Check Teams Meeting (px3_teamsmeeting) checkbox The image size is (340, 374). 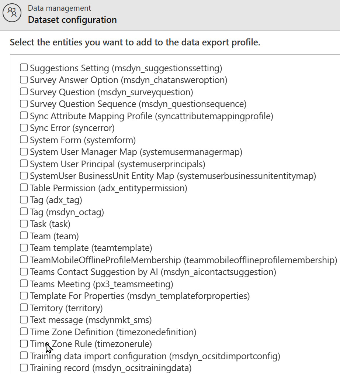coord(24,284)
